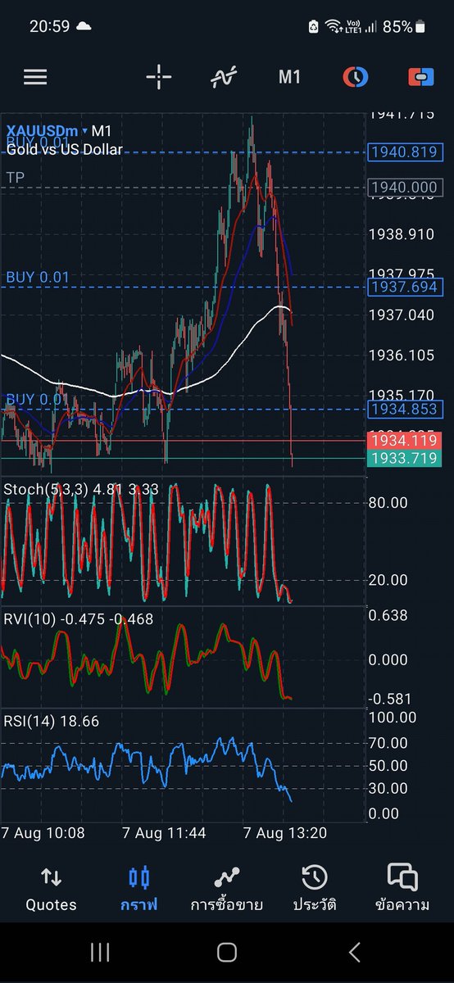Open the new order trade icon
The width and height of the screenshot is (454, 983).
point(420,77)
